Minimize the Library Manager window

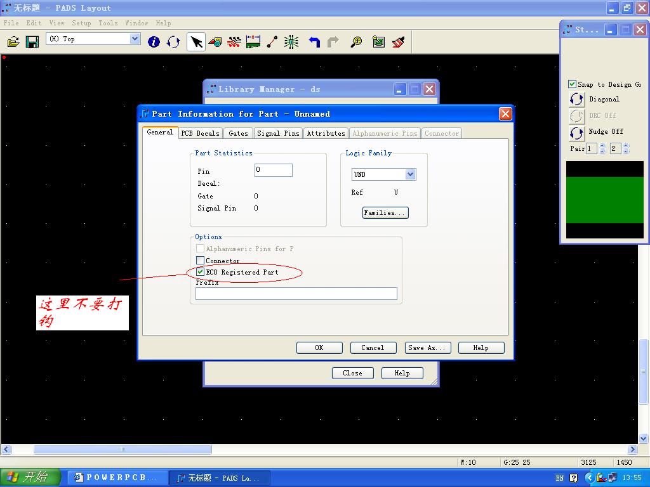[x=400, y=89]
